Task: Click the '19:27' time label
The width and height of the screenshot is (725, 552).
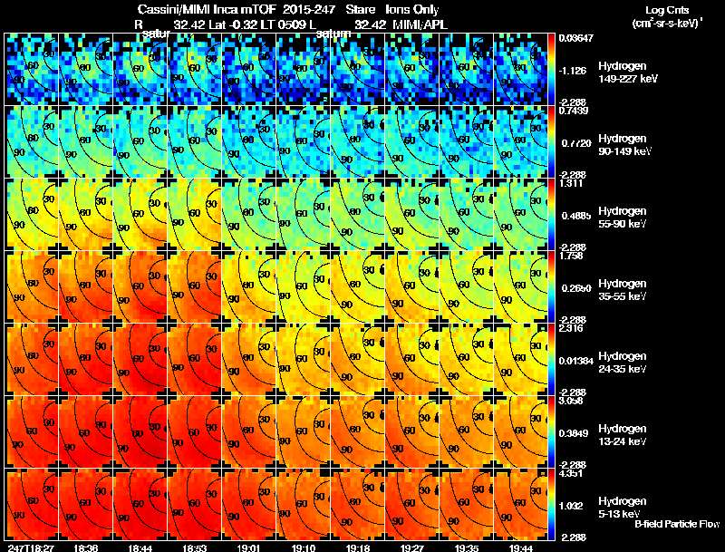Action: click(412, 548)
